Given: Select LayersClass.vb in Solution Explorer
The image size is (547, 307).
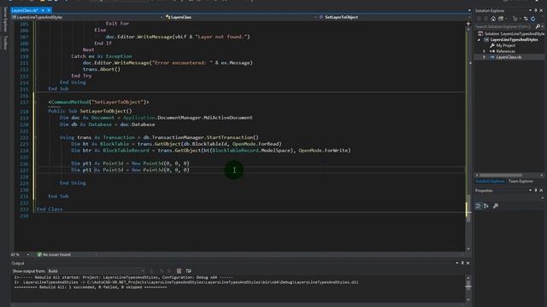Looking at the screenshot, I should 506,57.
